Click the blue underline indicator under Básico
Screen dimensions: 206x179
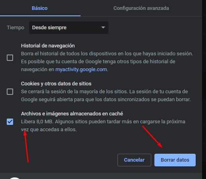(x=40, y=16)
